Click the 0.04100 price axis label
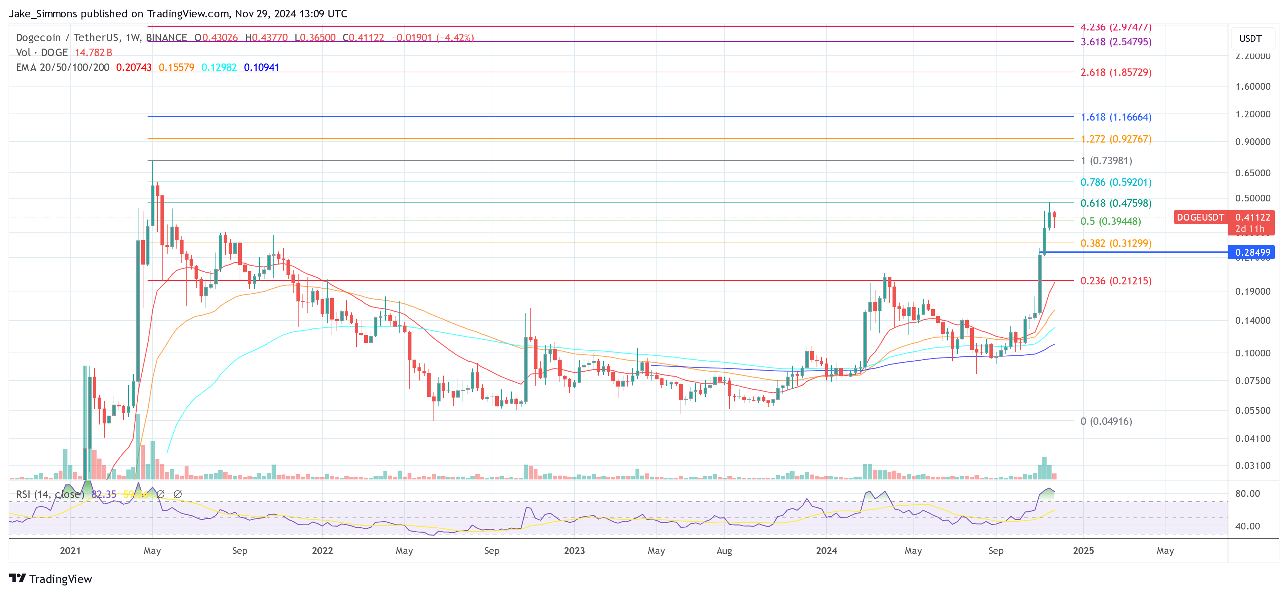 1252,439
